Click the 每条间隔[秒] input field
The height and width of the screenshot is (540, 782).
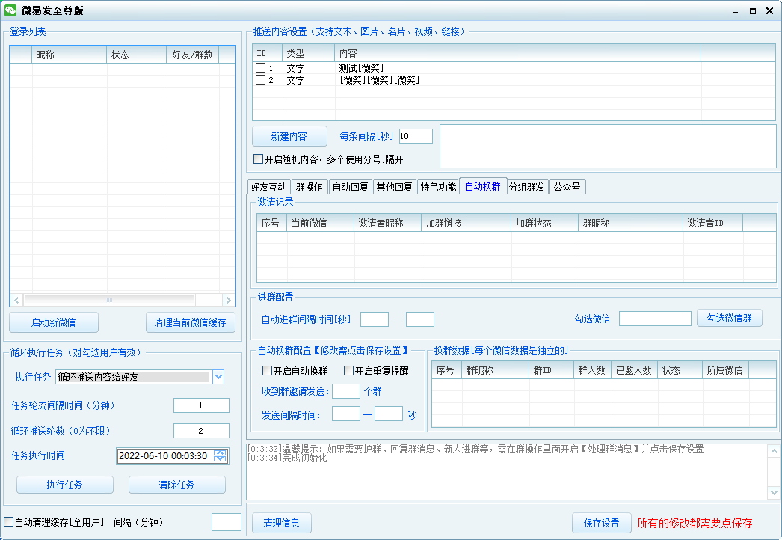click(x=416, y=136)
